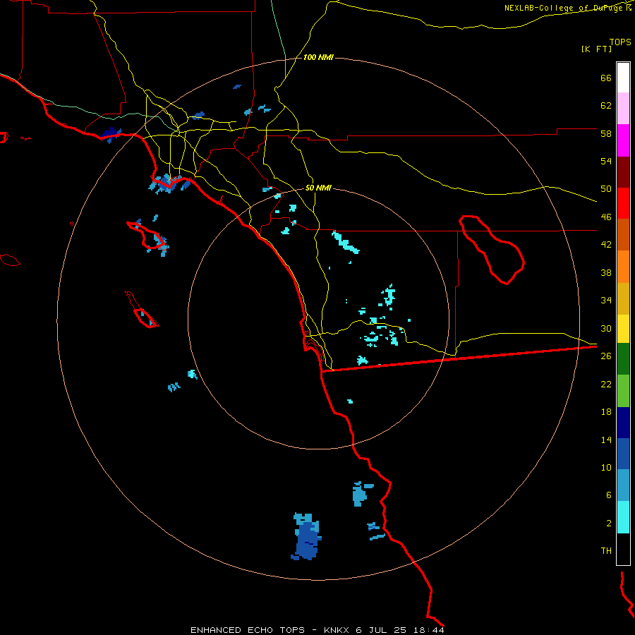The image size is (635, 635).
Task: Select the maroon legend color band
Action: point(623,172)
